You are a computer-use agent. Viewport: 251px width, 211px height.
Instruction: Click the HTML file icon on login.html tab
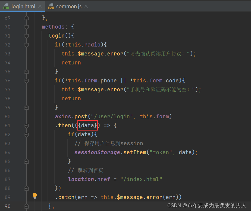click(x=6, y=6)
